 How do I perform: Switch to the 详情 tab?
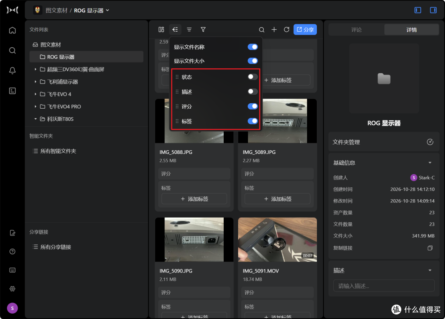coord(412,30)
